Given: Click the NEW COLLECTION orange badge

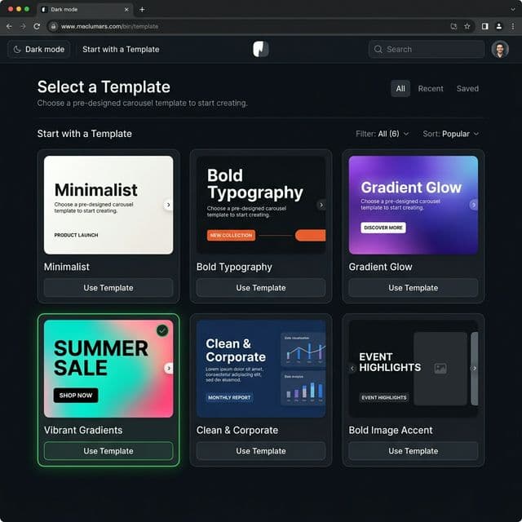Looking at the screenshot, I should [231, 235].
